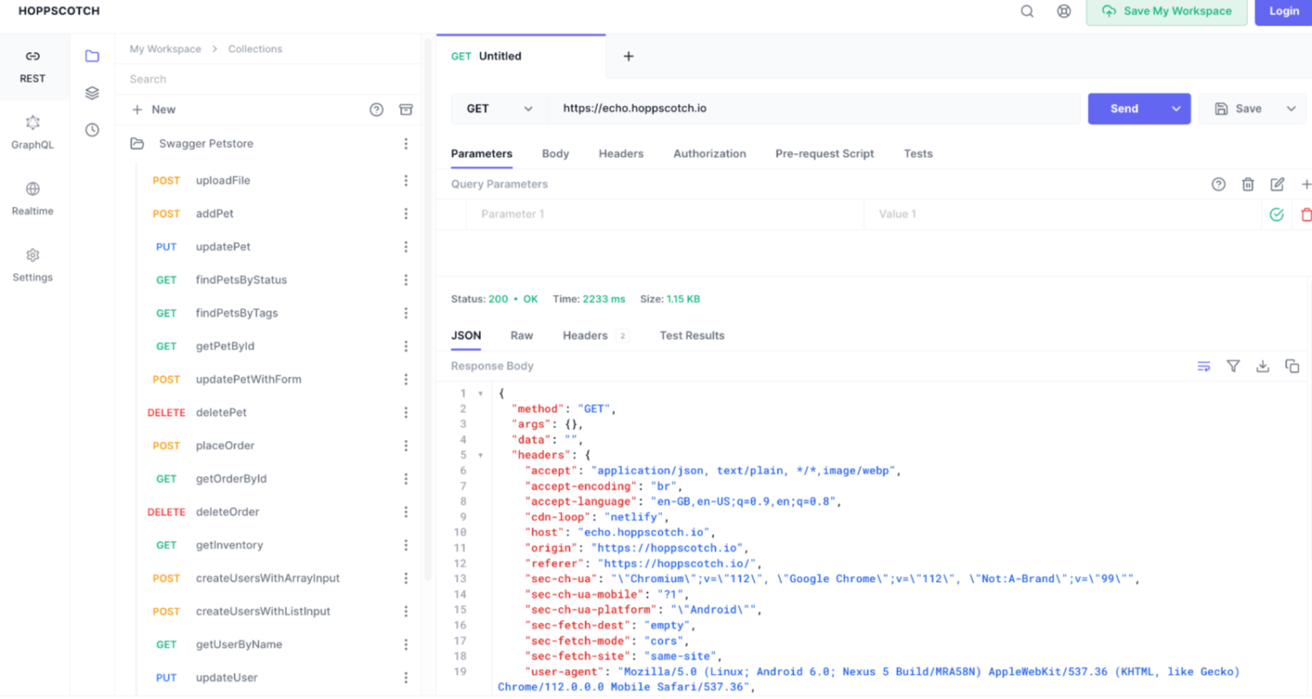Click collections help question-mark icon
1312x699 pixels.
coord(377,109)
